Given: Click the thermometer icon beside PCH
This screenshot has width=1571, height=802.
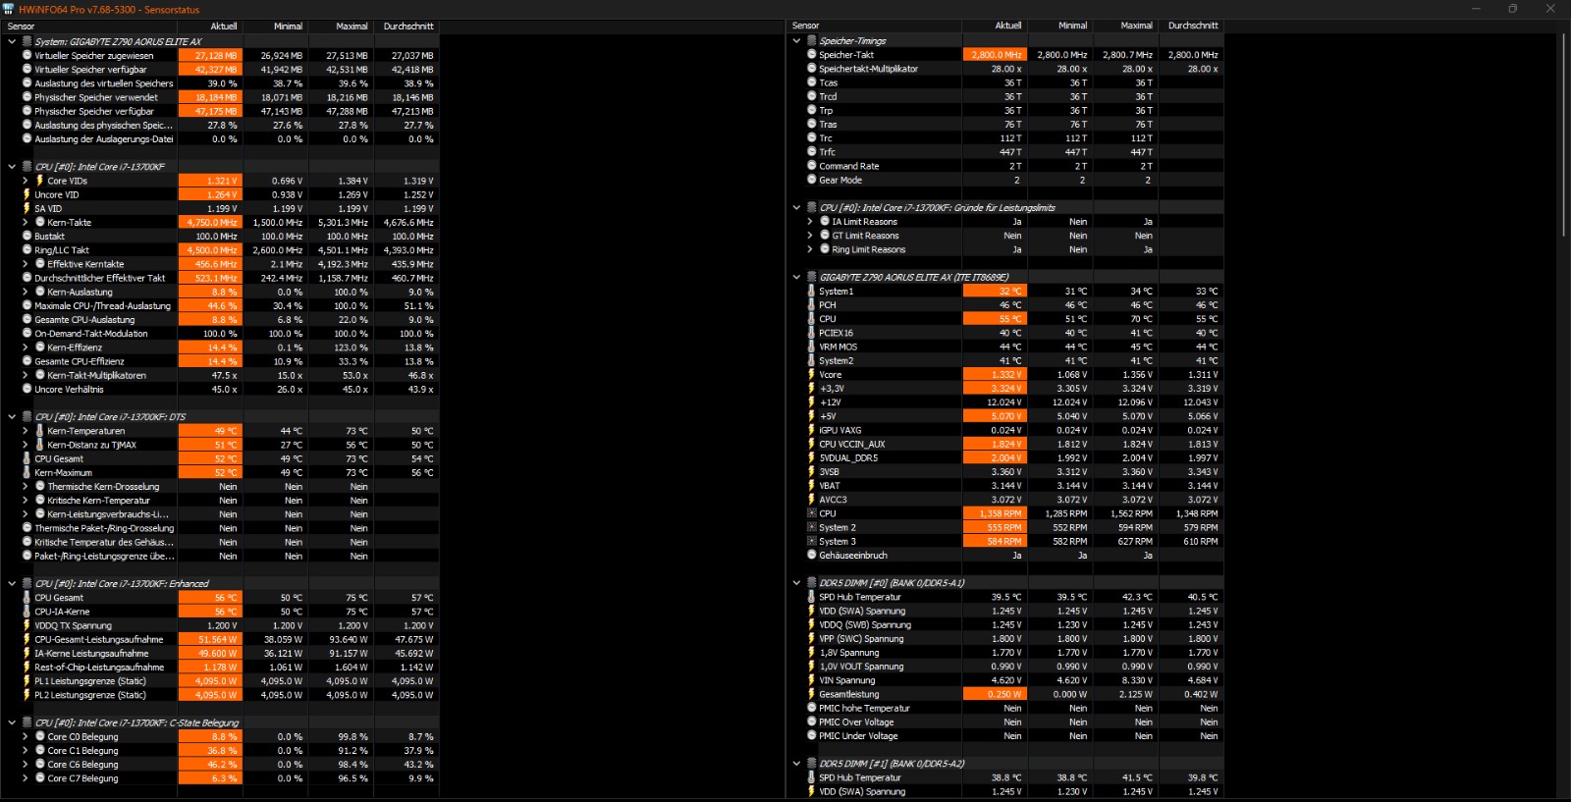Looking at the screenshot, I should [x=812, y=305].
